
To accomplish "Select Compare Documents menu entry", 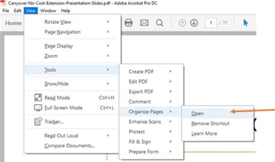I will (x=70, y=146).
